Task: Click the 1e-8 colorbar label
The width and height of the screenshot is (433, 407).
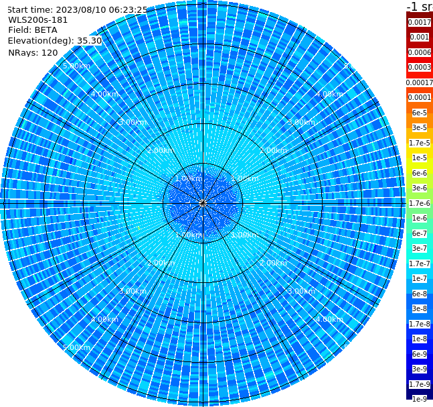Action: click(x=420, y=339)
